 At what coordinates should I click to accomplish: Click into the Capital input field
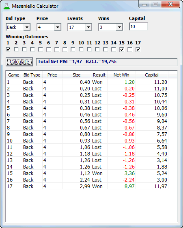(138, 26)
